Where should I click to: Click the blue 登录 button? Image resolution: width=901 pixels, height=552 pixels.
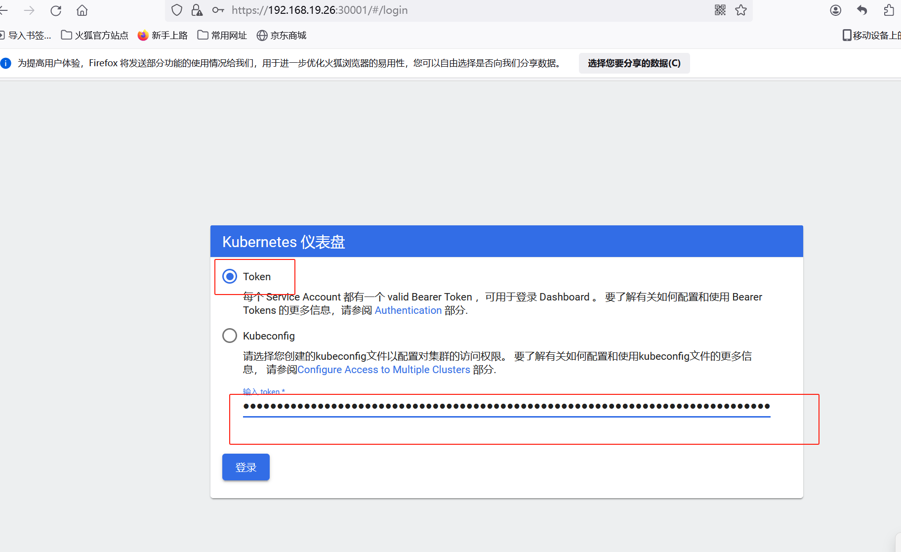[x=246, y=467]
